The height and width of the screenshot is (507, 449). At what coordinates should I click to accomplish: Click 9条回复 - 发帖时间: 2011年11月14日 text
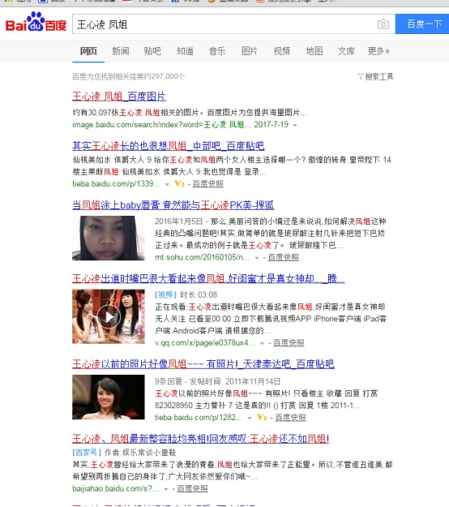point(218,381)
